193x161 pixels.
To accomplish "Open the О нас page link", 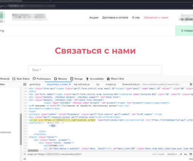I will (136, 17).
